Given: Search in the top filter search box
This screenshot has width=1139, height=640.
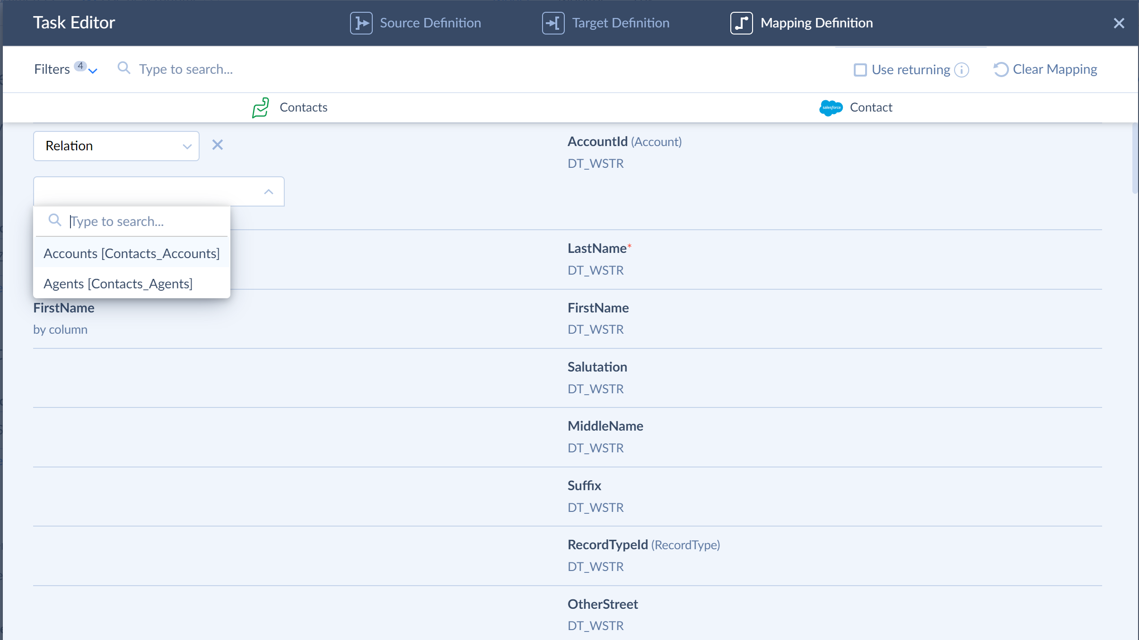Looking at the screenshot, I should click(185, 69).
